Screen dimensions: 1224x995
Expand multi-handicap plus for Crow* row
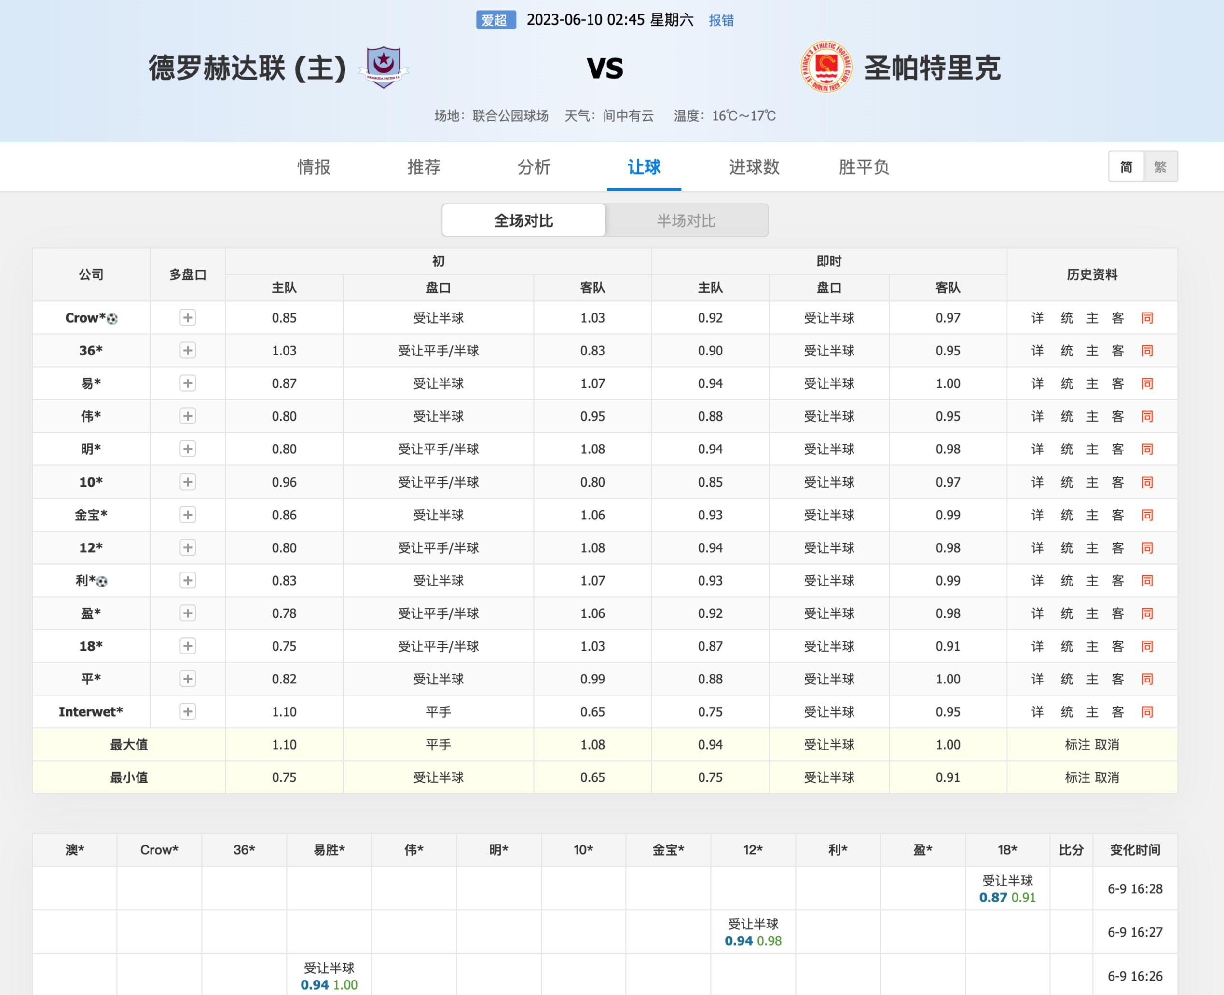coord(188,317)
